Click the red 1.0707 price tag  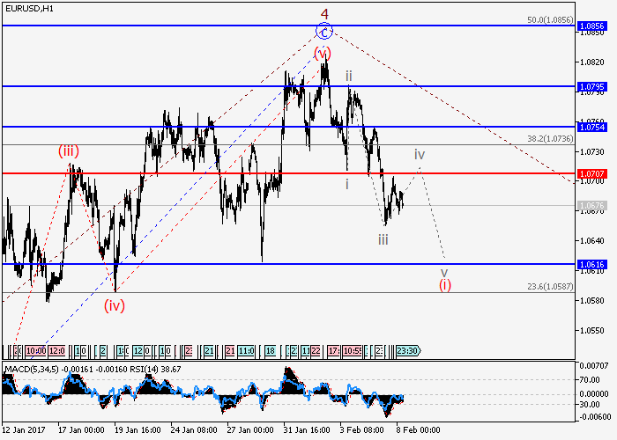point(592,173)
